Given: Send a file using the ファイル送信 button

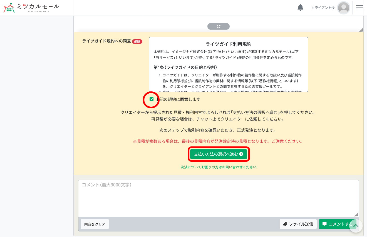Looking at the screenshot, I should [x=298, y=224].
